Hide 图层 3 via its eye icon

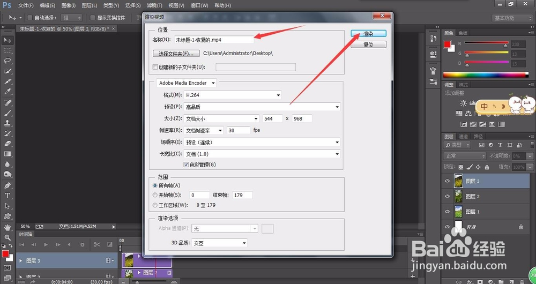(448, 181)
